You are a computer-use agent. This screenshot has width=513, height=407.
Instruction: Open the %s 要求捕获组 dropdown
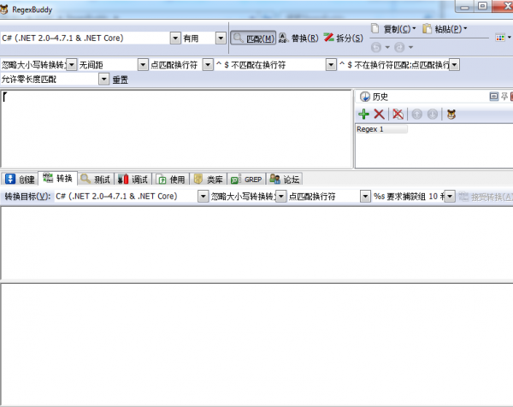(450, 197)
